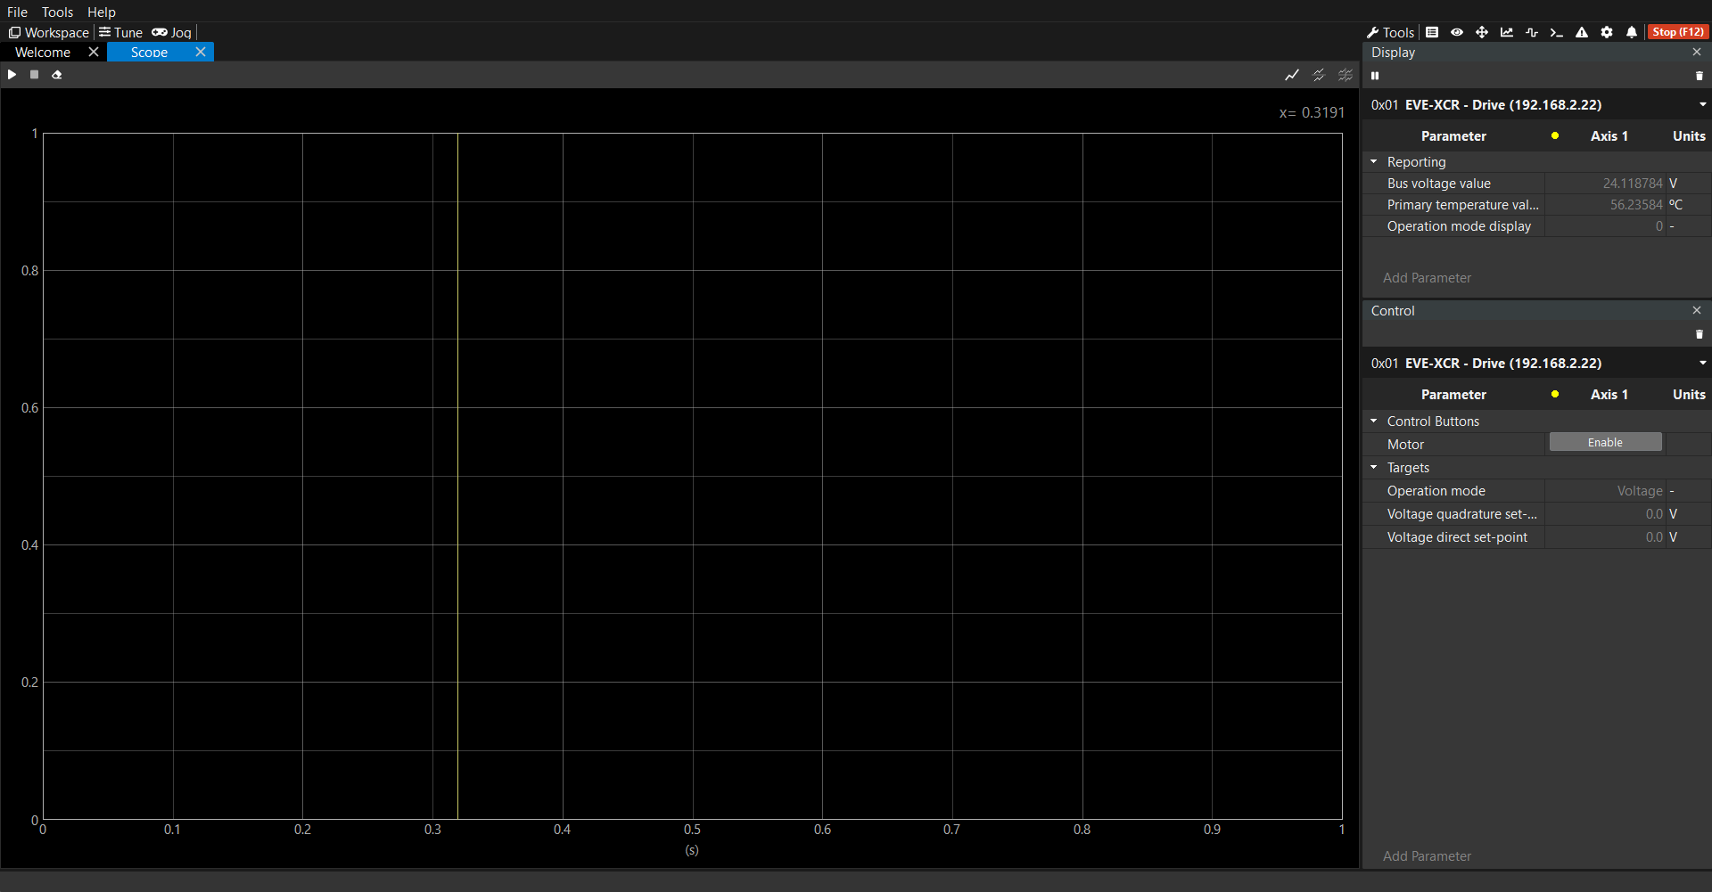
Task: Click the Motor Enable button
Action: pos(1605,443)
